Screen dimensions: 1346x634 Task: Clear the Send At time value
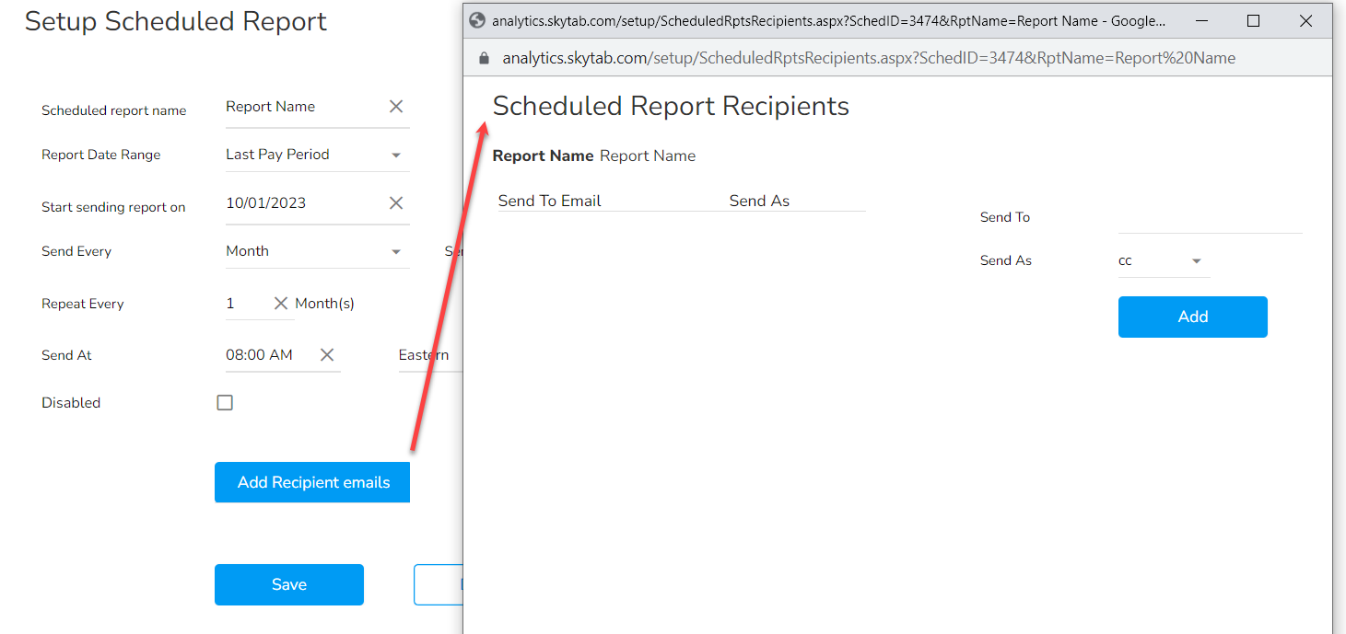327,355
